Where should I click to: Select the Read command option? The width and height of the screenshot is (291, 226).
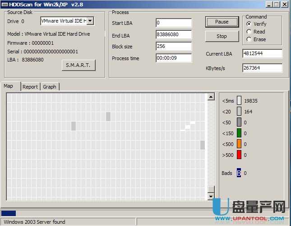(249, 32)
